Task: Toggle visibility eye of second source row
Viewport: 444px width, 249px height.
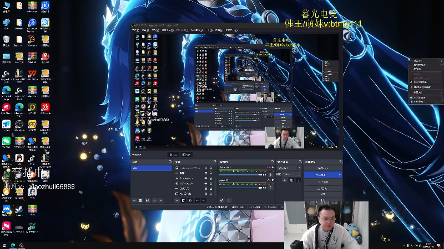Action: [x=206, y=173]
